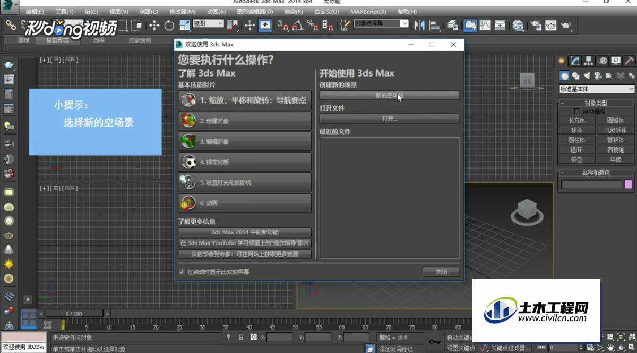Open the MAXScript(X) menu
This screenshot has height=353, width=637.
pyautogui.click(x=367, y=11)
